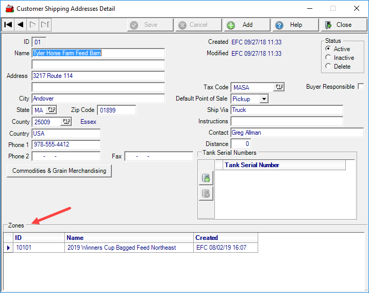Image resolution: width=369 pixels, height=293 pixels.
Task: Expand Default Point of Sale dropdown
Action: 263,99
